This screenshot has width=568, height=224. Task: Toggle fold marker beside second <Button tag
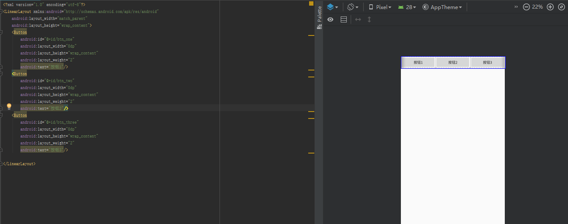pos(1,74)
